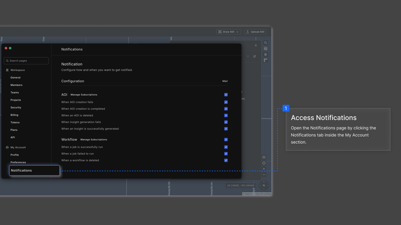
Task: Click the sliders settings icon in side panel
Action: point(255,56)
